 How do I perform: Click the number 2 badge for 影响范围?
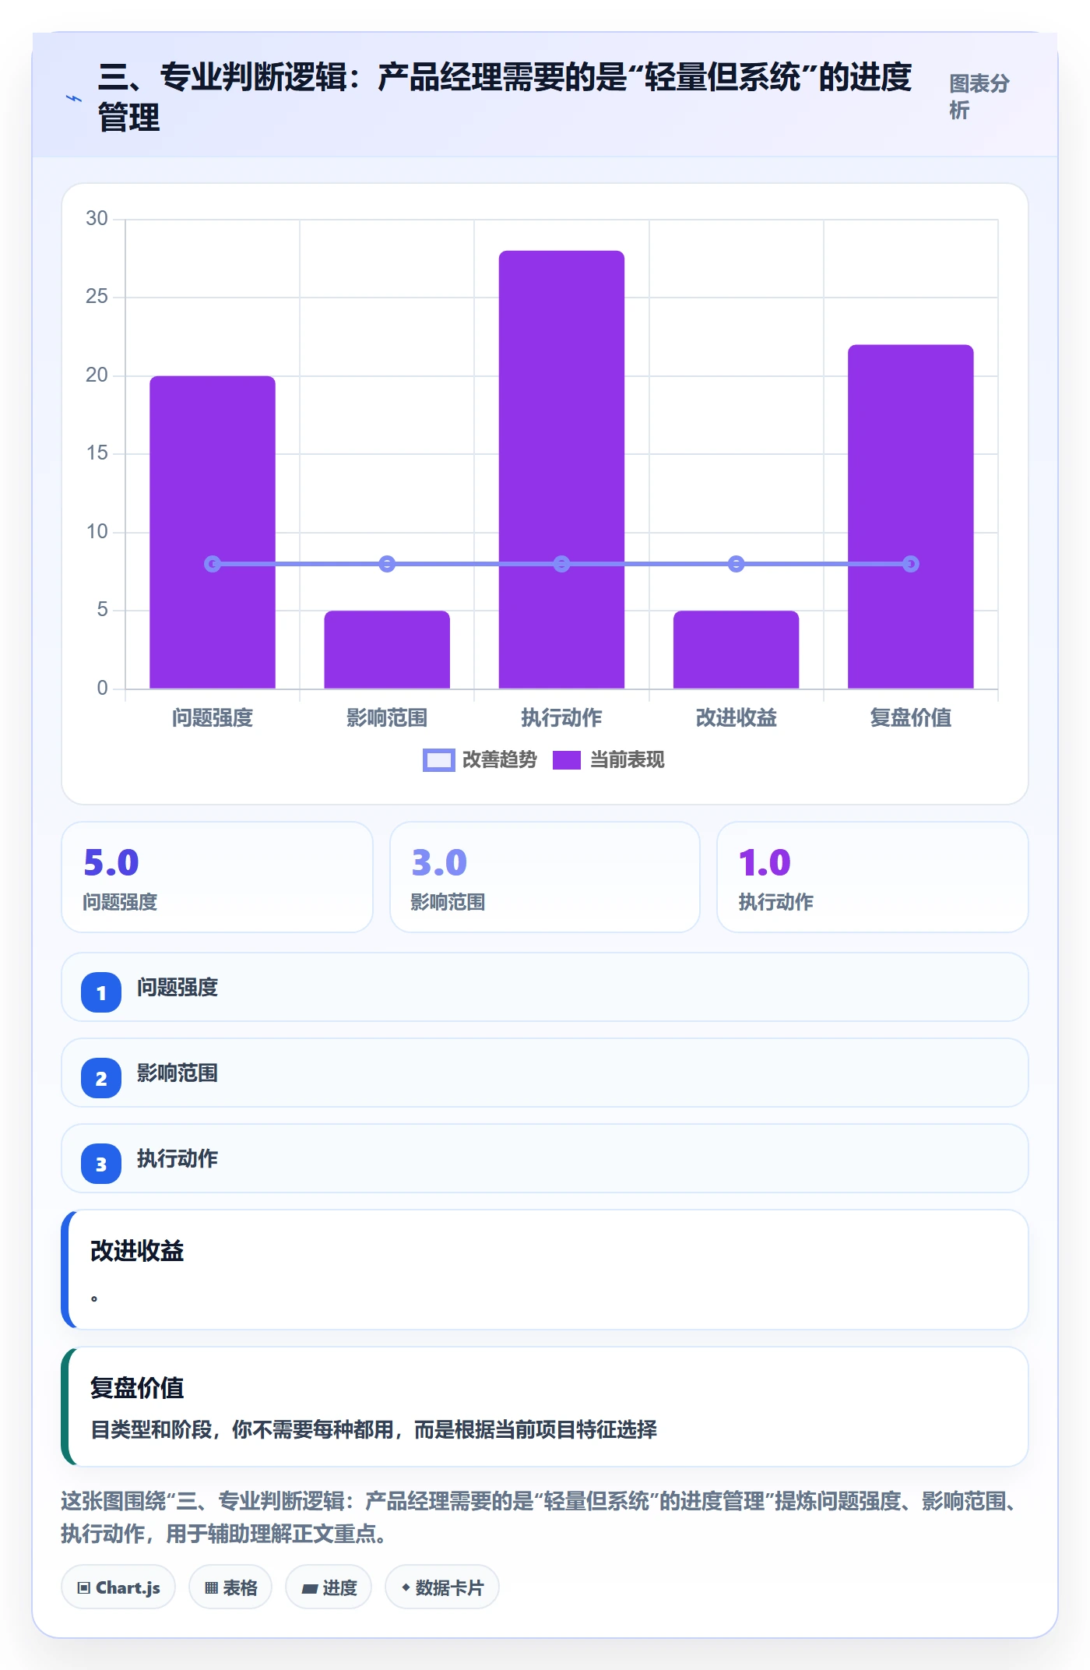click(x=101, y=1078)
